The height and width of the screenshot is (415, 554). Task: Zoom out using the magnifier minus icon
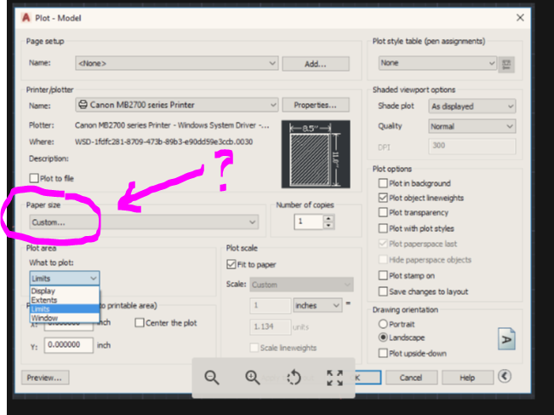[212, 378]
